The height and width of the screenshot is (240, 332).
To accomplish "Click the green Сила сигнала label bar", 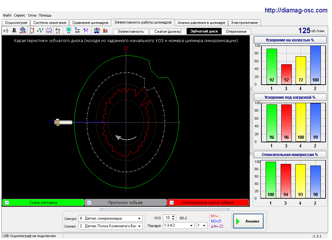I will point(43,203).
